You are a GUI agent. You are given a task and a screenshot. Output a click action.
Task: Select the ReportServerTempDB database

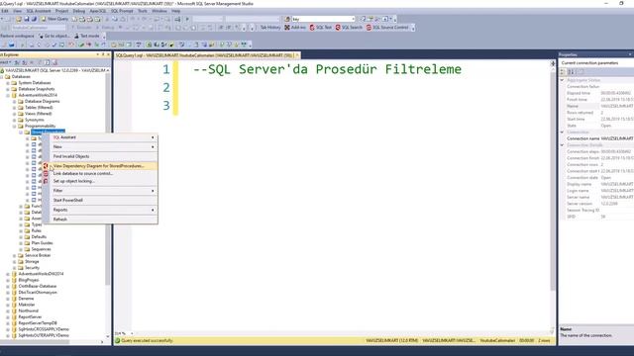click(x=38, y=323)
